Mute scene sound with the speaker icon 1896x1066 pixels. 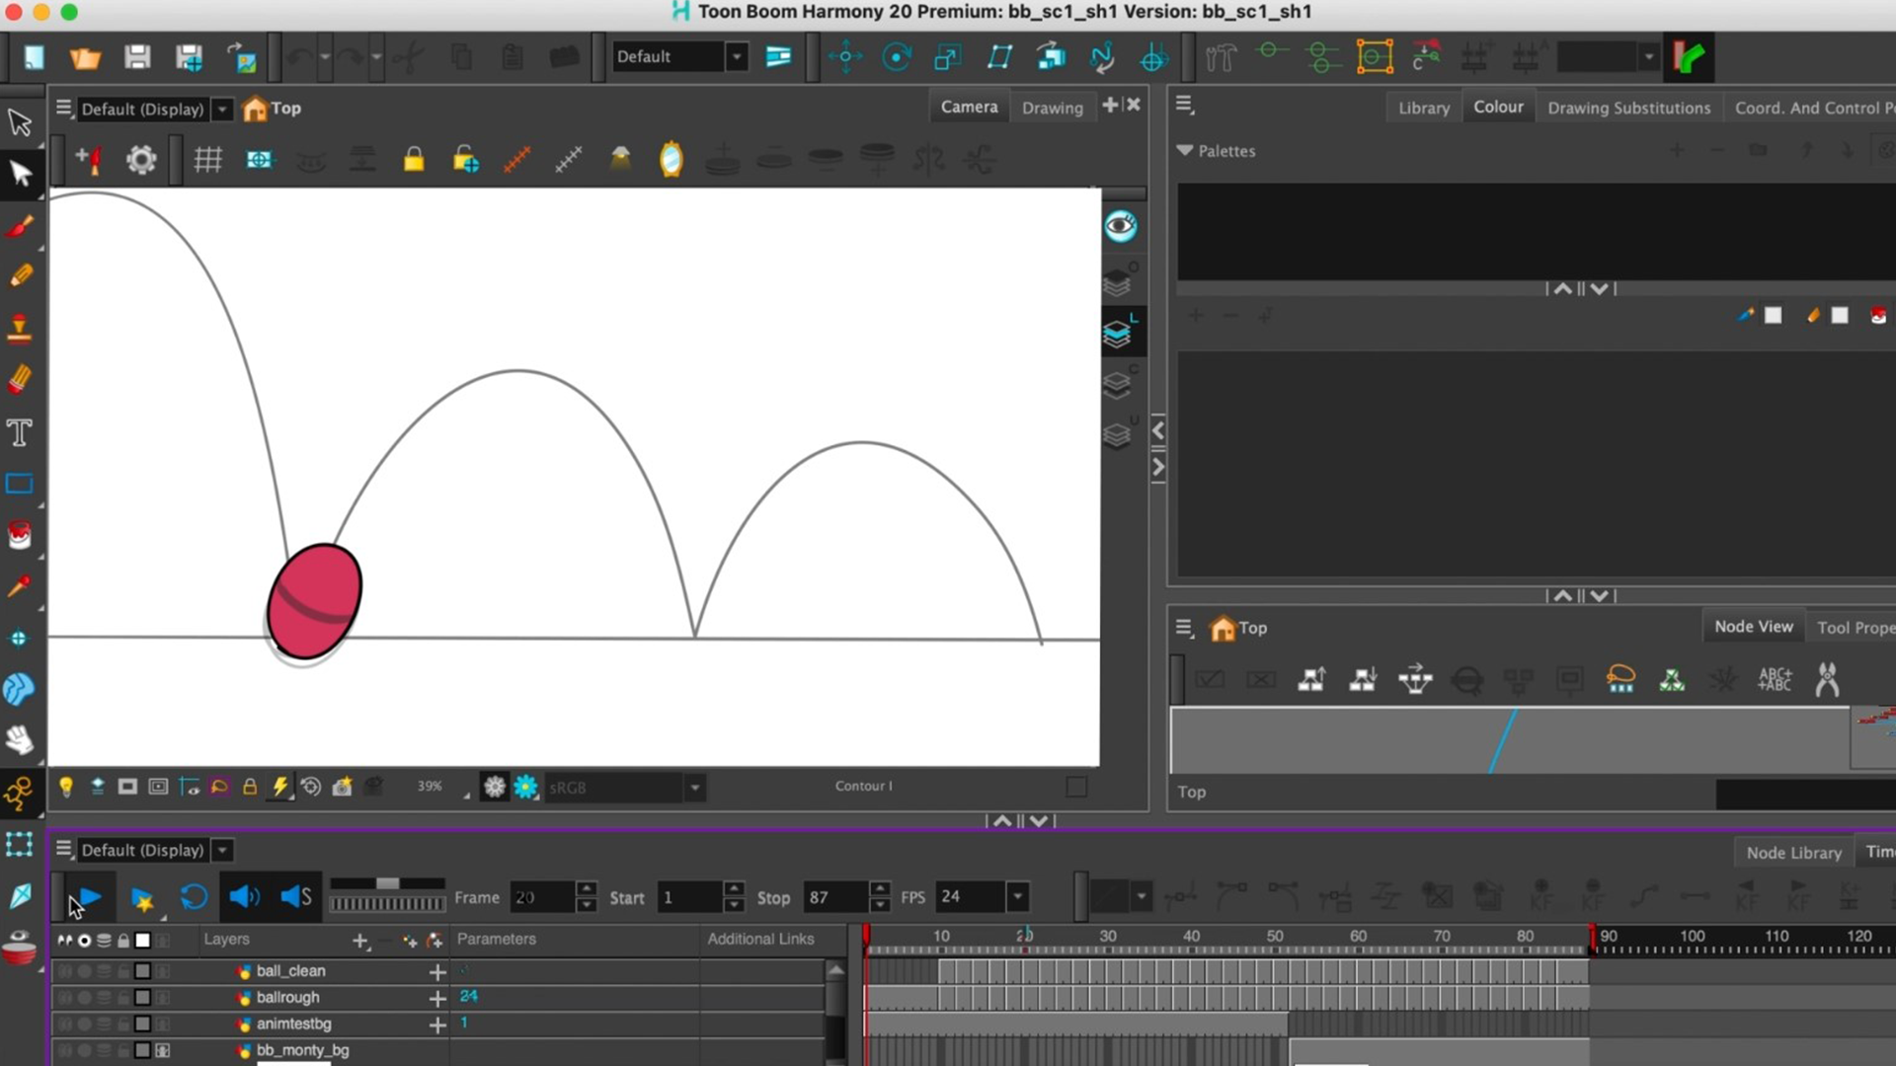[x=245, y=897]
